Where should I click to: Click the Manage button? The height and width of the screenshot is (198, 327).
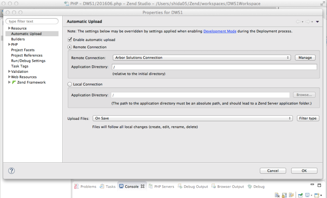(x=305, y=57)
